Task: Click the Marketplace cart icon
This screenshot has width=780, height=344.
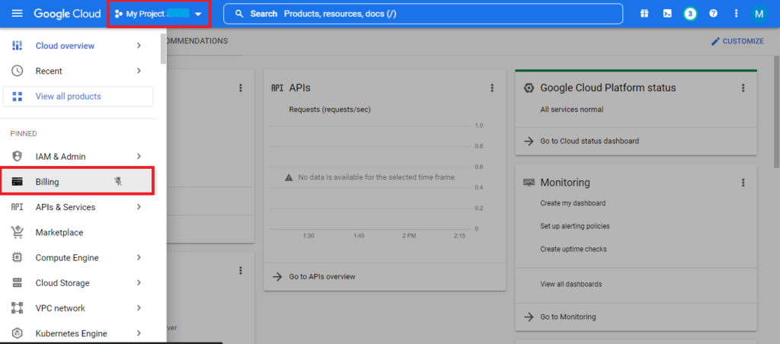Action: (x=17, y=232)
